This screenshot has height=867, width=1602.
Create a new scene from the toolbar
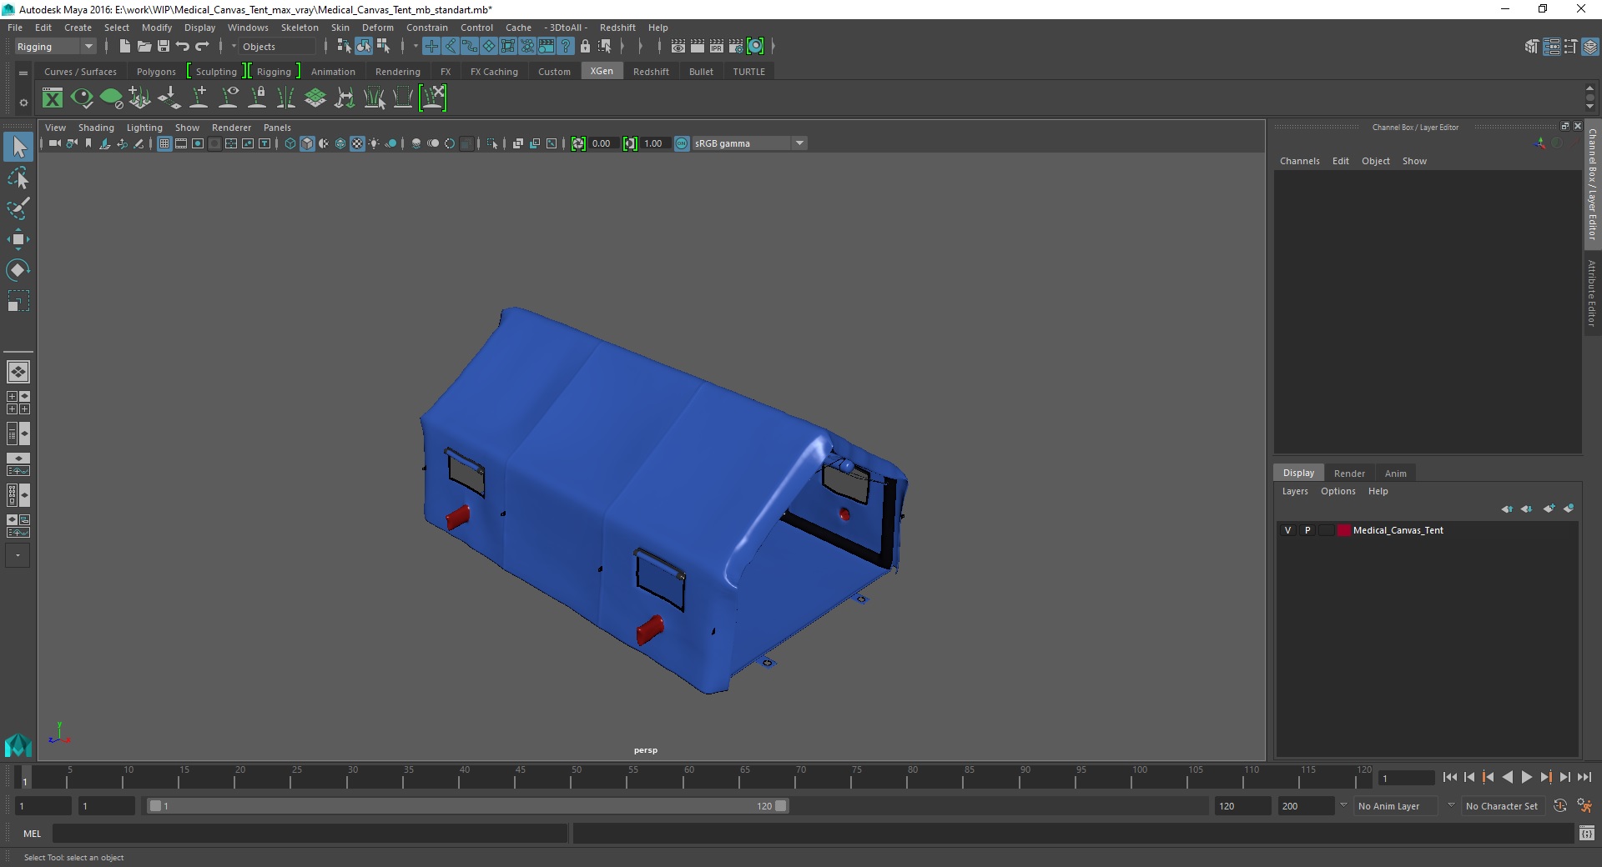[124, 47]
